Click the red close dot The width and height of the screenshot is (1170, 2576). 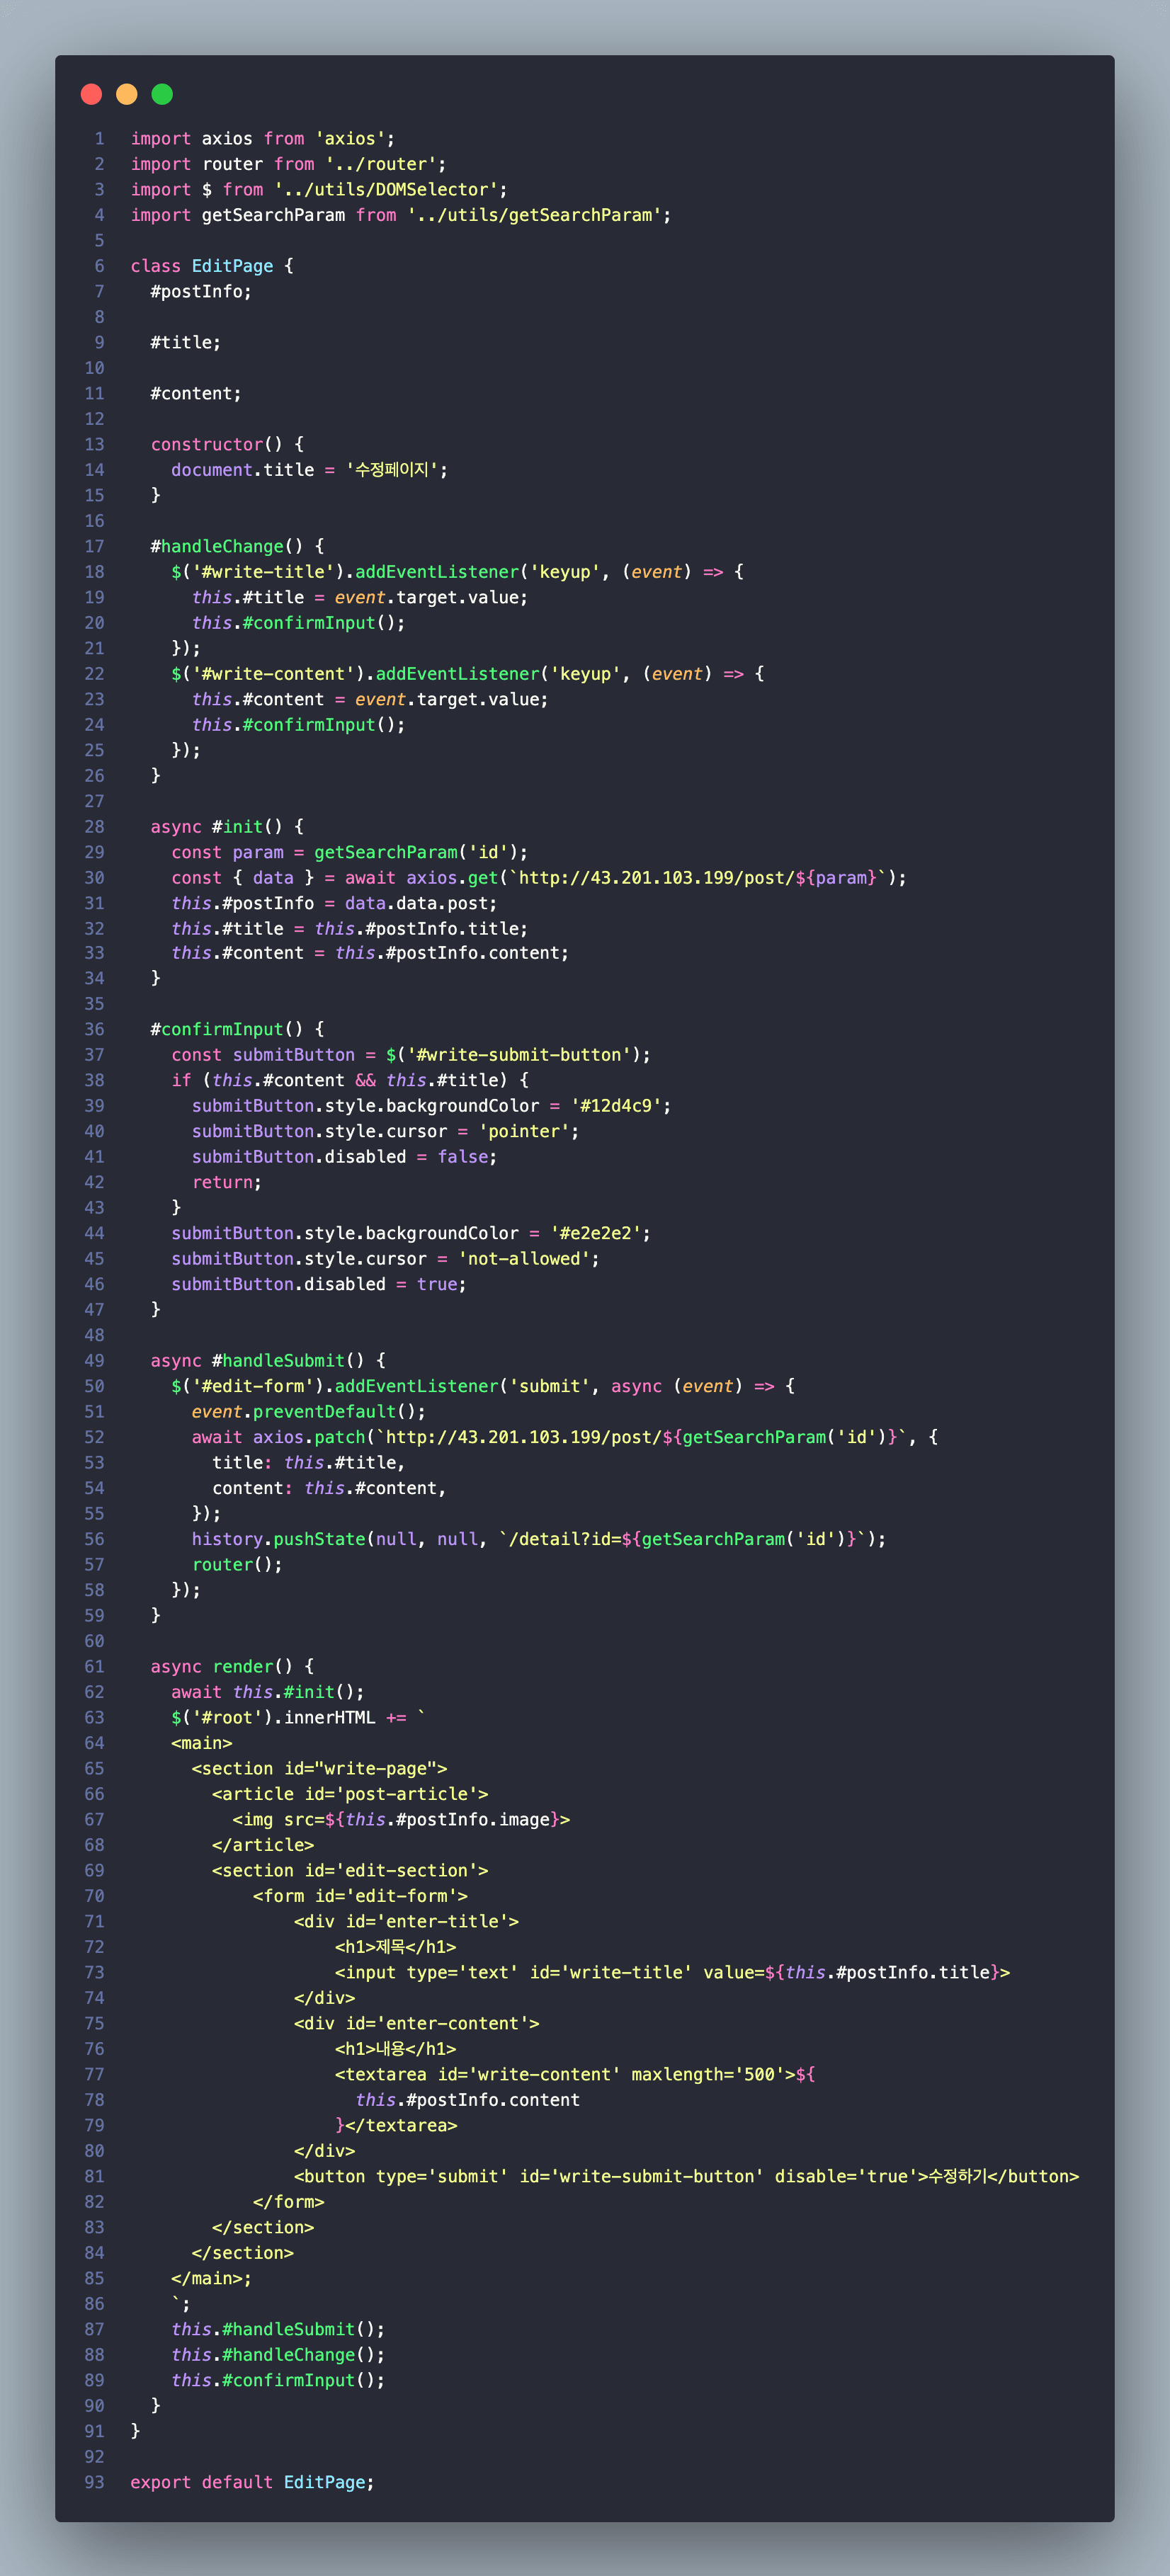tap(91, 94)
